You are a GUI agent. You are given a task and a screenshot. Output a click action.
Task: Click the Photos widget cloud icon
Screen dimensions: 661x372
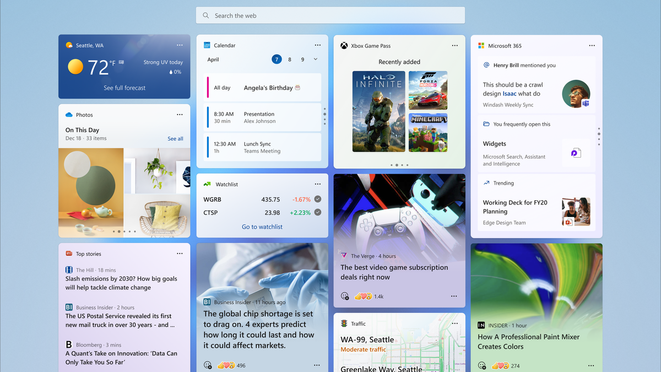point(68,115)
